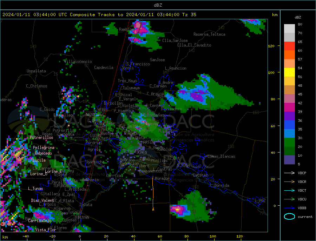Click the 'C_Chilenos' place label
The image size is (316, 241).
[x=37, y=86]
